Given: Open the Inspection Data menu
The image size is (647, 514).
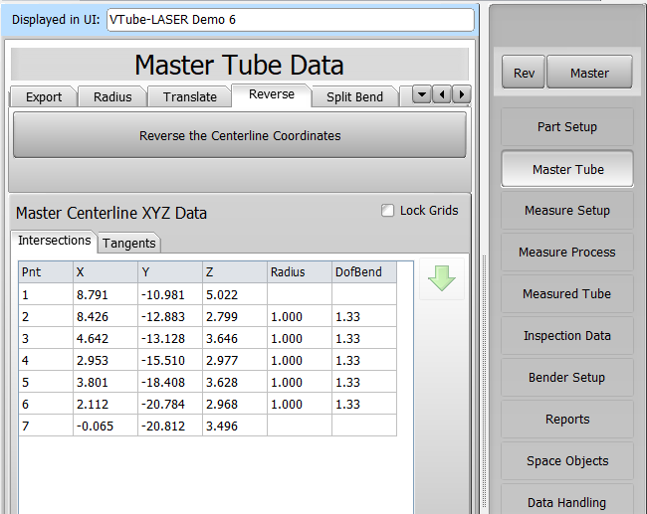Looking at the screenshot, I should coord(567,335).
